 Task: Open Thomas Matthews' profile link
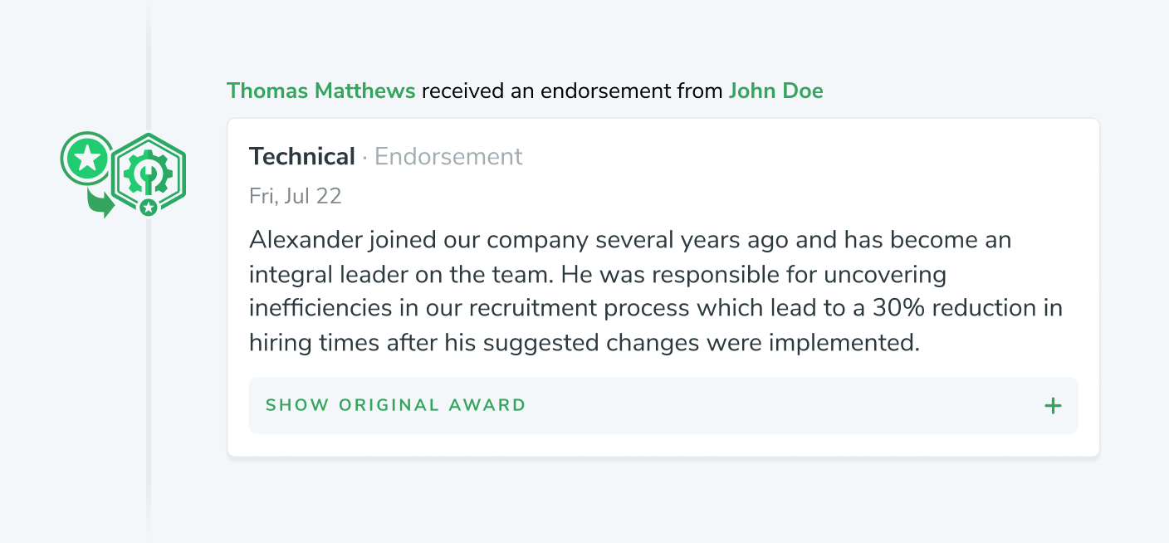tap(320, 91)
